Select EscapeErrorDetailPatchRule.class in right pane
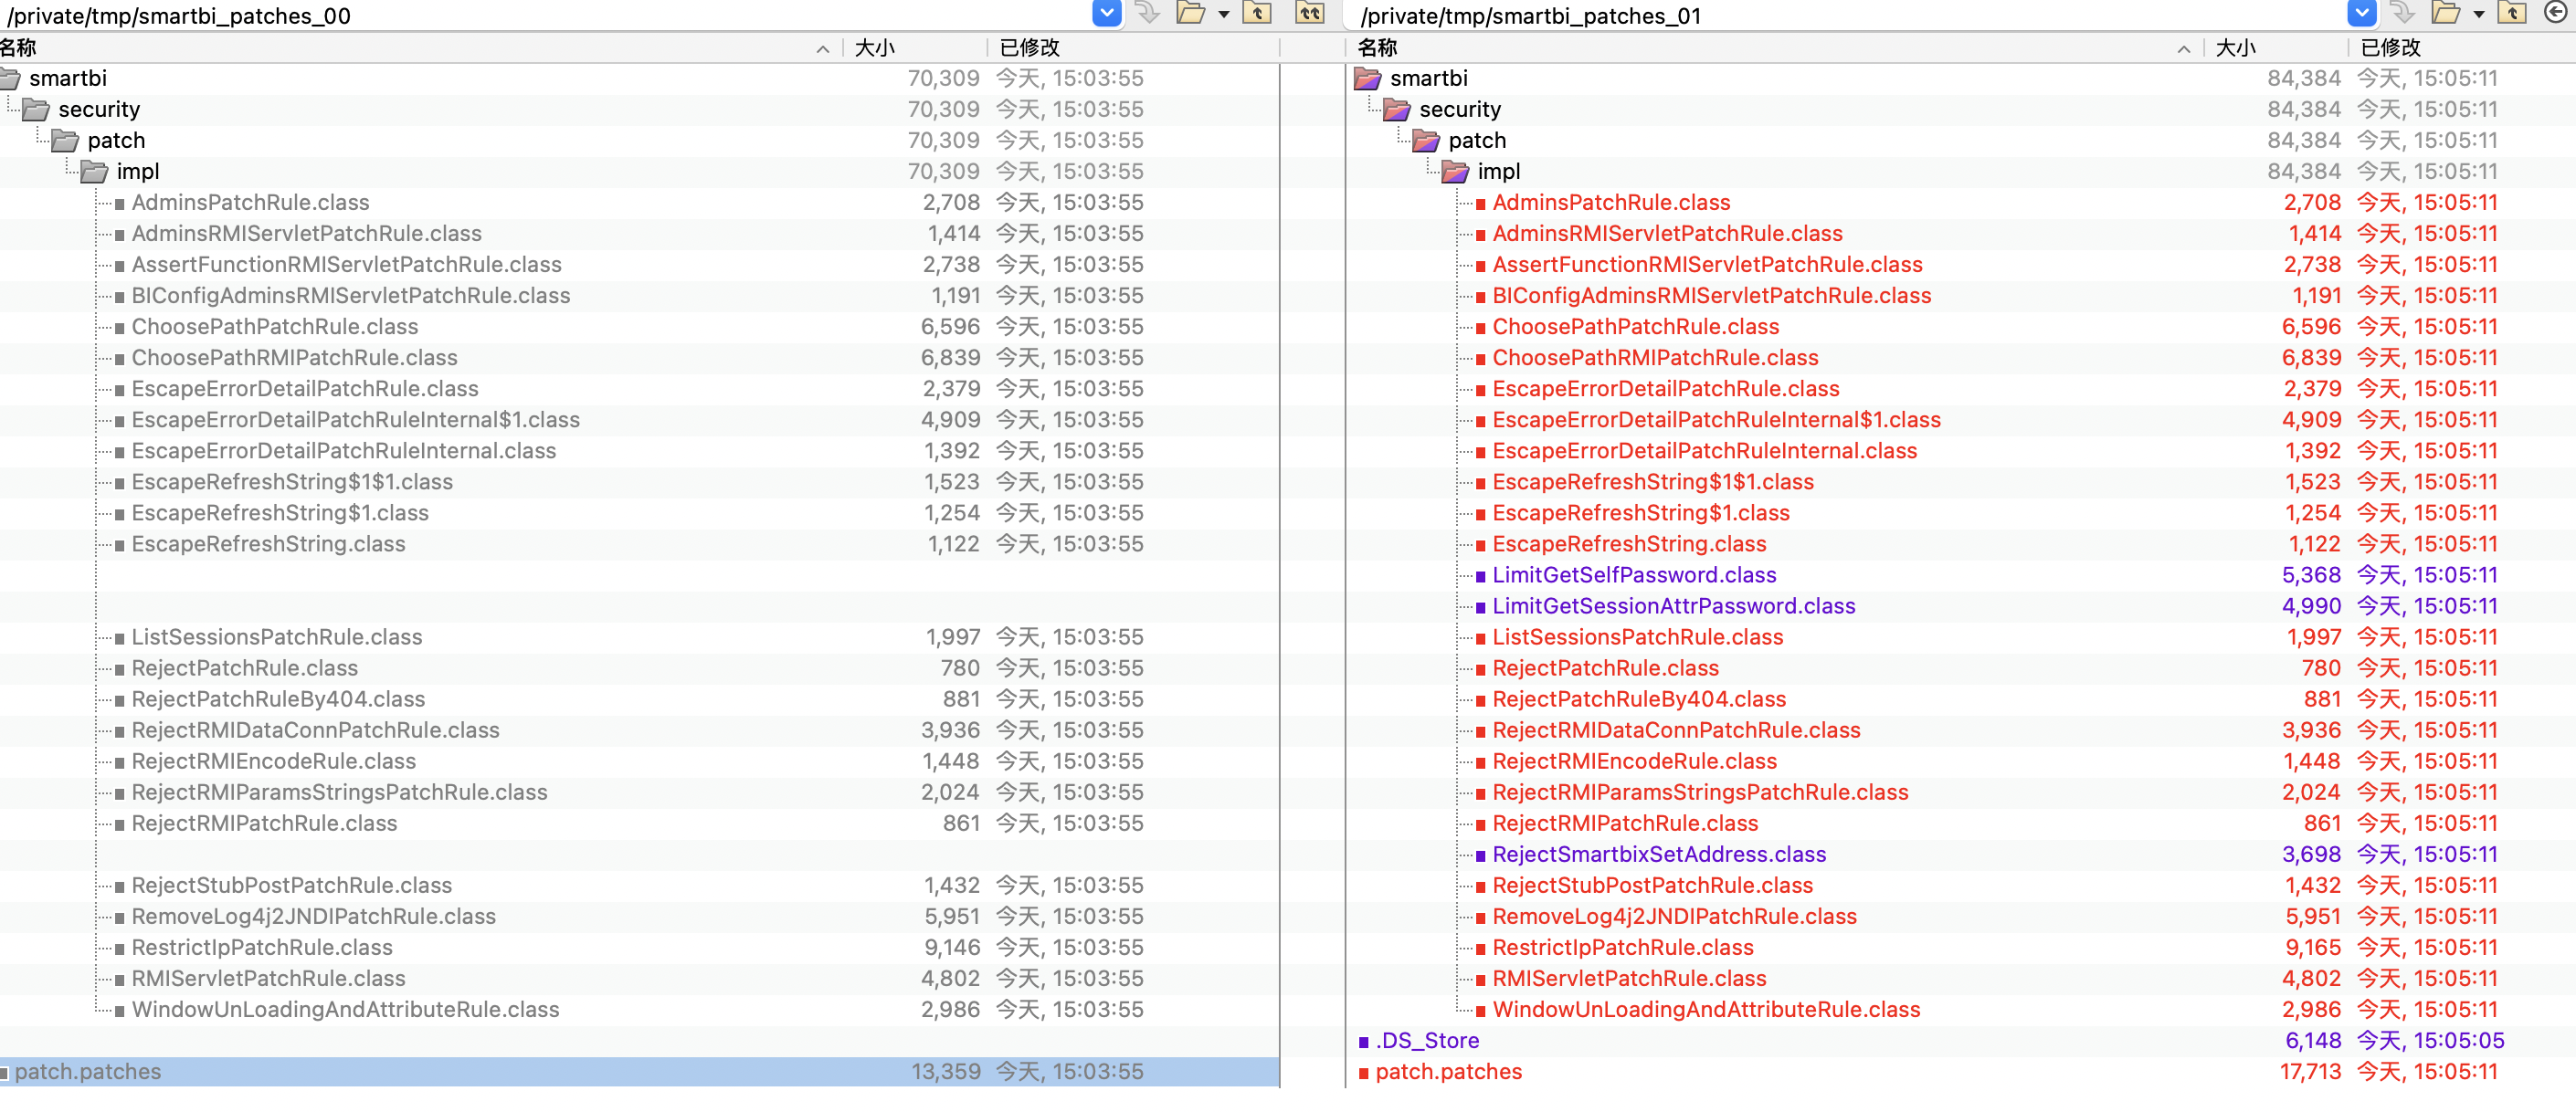This screenshot has height=1112, width=2576. click(x=1665, y=389)
